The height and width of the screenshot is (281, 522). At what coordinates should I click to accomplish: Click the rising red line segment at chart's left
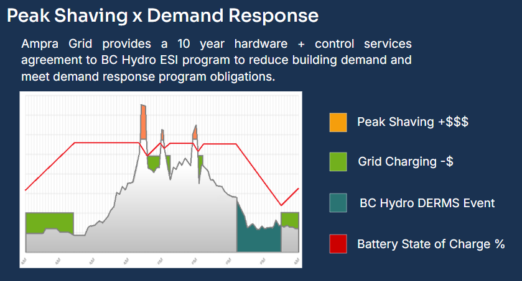[x=50, y=166]
